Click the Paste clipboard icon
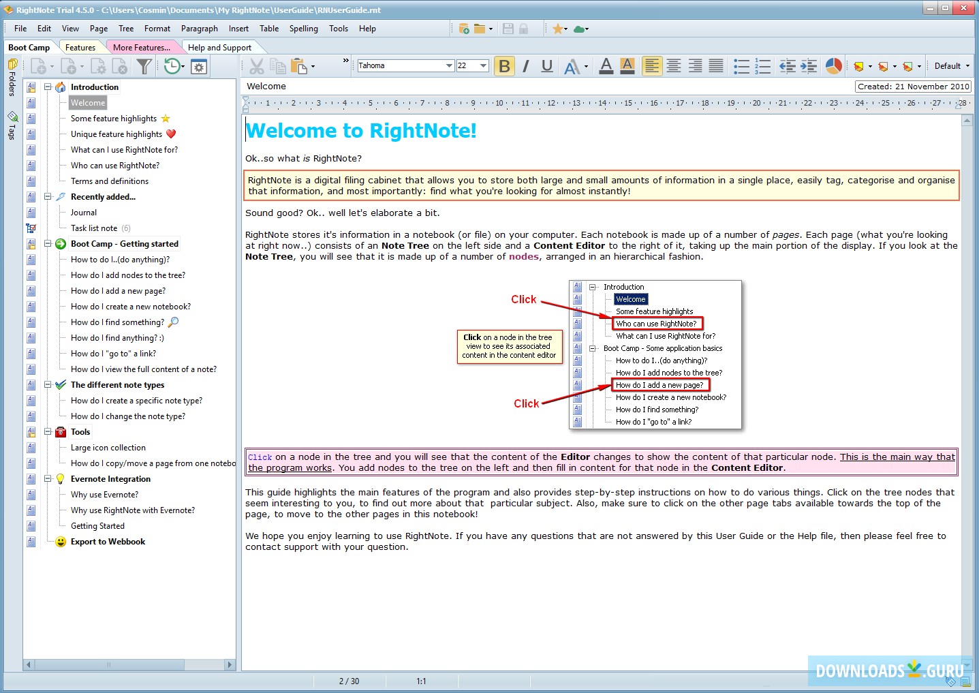Screen dimensions: 979x693 tap(298, 66)
